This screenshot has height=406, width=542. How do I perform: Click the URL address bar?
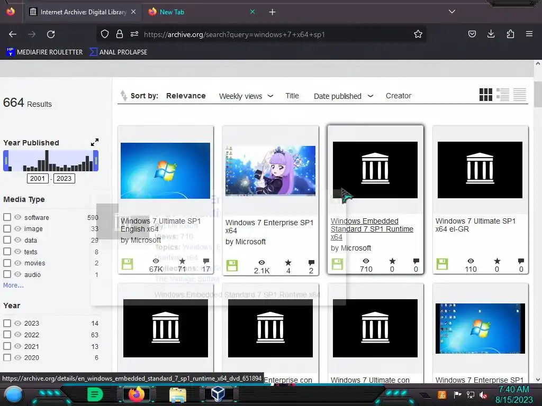coord(263,34)
